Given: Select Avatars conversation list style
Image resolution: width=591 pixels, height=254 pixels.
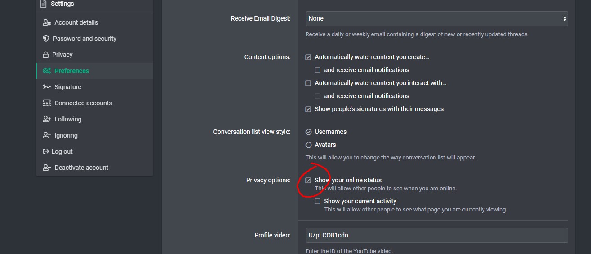Looking at the screenshot, I should coord(308,145).
